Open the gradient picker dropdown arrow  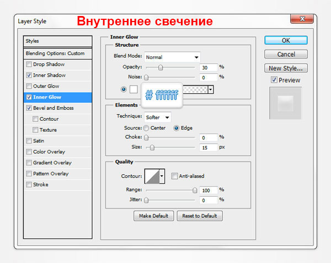211,89
